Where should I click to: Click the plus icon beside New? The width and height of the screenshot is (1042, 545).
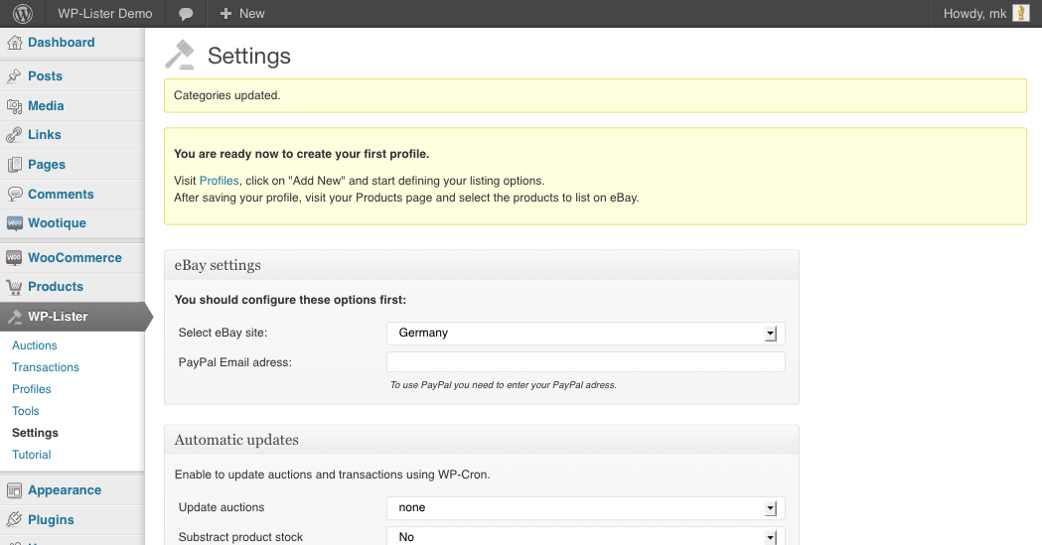[225, 13]
